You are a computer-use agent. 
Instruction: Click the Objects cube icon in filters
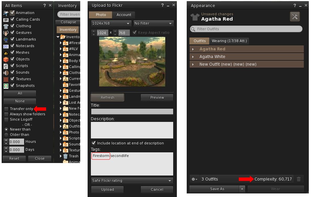click(6, 59)
